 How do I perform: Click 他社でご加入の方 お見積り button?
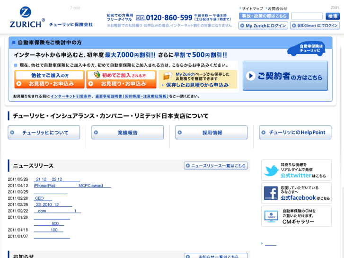pos(49,79)
